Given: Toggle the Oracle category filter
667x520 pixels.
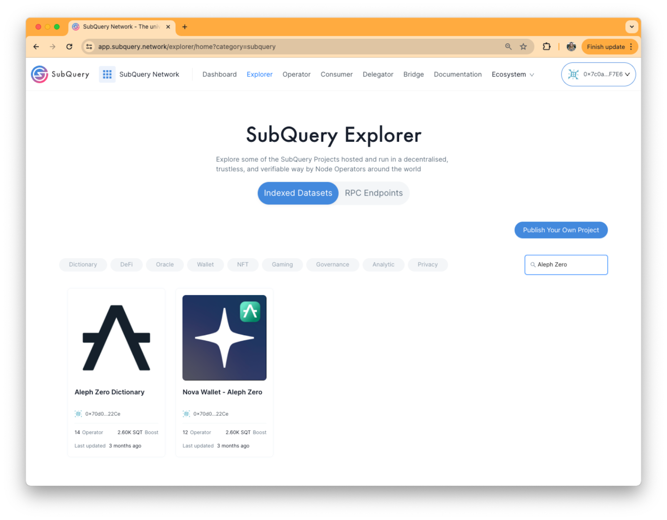Looking at the screenshot, I should 165,265.
